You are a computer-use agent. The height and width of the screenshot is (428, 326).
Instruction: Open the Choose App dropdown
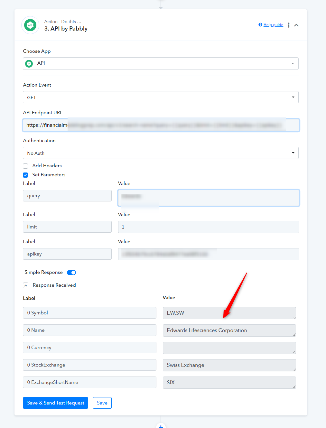coord(161,63)
